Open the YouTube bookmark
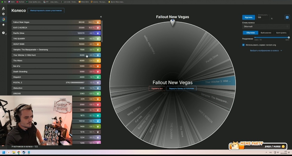The height and width of the screenshot is (156, 292). tap(20, 2)
